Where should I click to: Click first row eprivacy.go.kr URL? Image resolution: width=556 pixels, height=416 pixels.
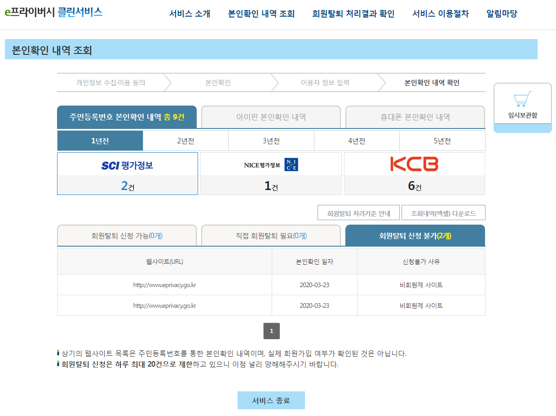[164, 285]
